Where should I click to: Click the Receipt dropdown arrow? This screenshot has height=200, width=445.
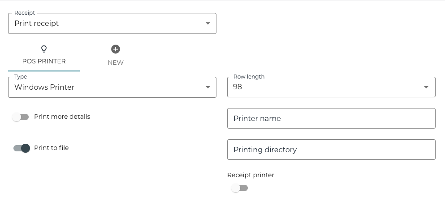coord(207,24)
